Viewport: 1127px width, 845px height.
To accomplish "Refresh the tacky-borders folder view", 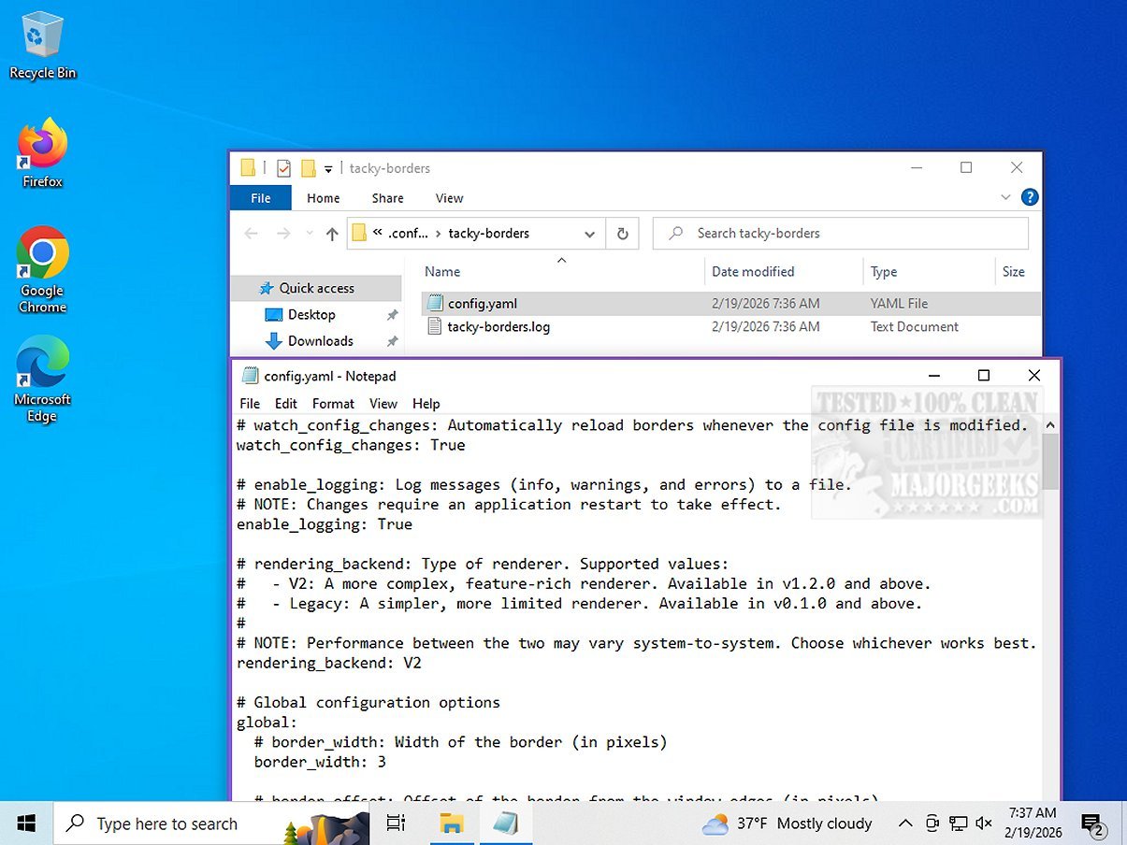I will click(x=622, y=234).
